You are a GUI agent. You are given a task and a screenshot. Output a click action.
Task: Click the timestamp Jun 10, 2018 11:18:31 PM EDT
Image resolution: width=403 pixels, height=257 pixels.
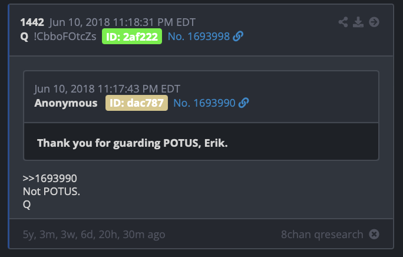(123, 22)
